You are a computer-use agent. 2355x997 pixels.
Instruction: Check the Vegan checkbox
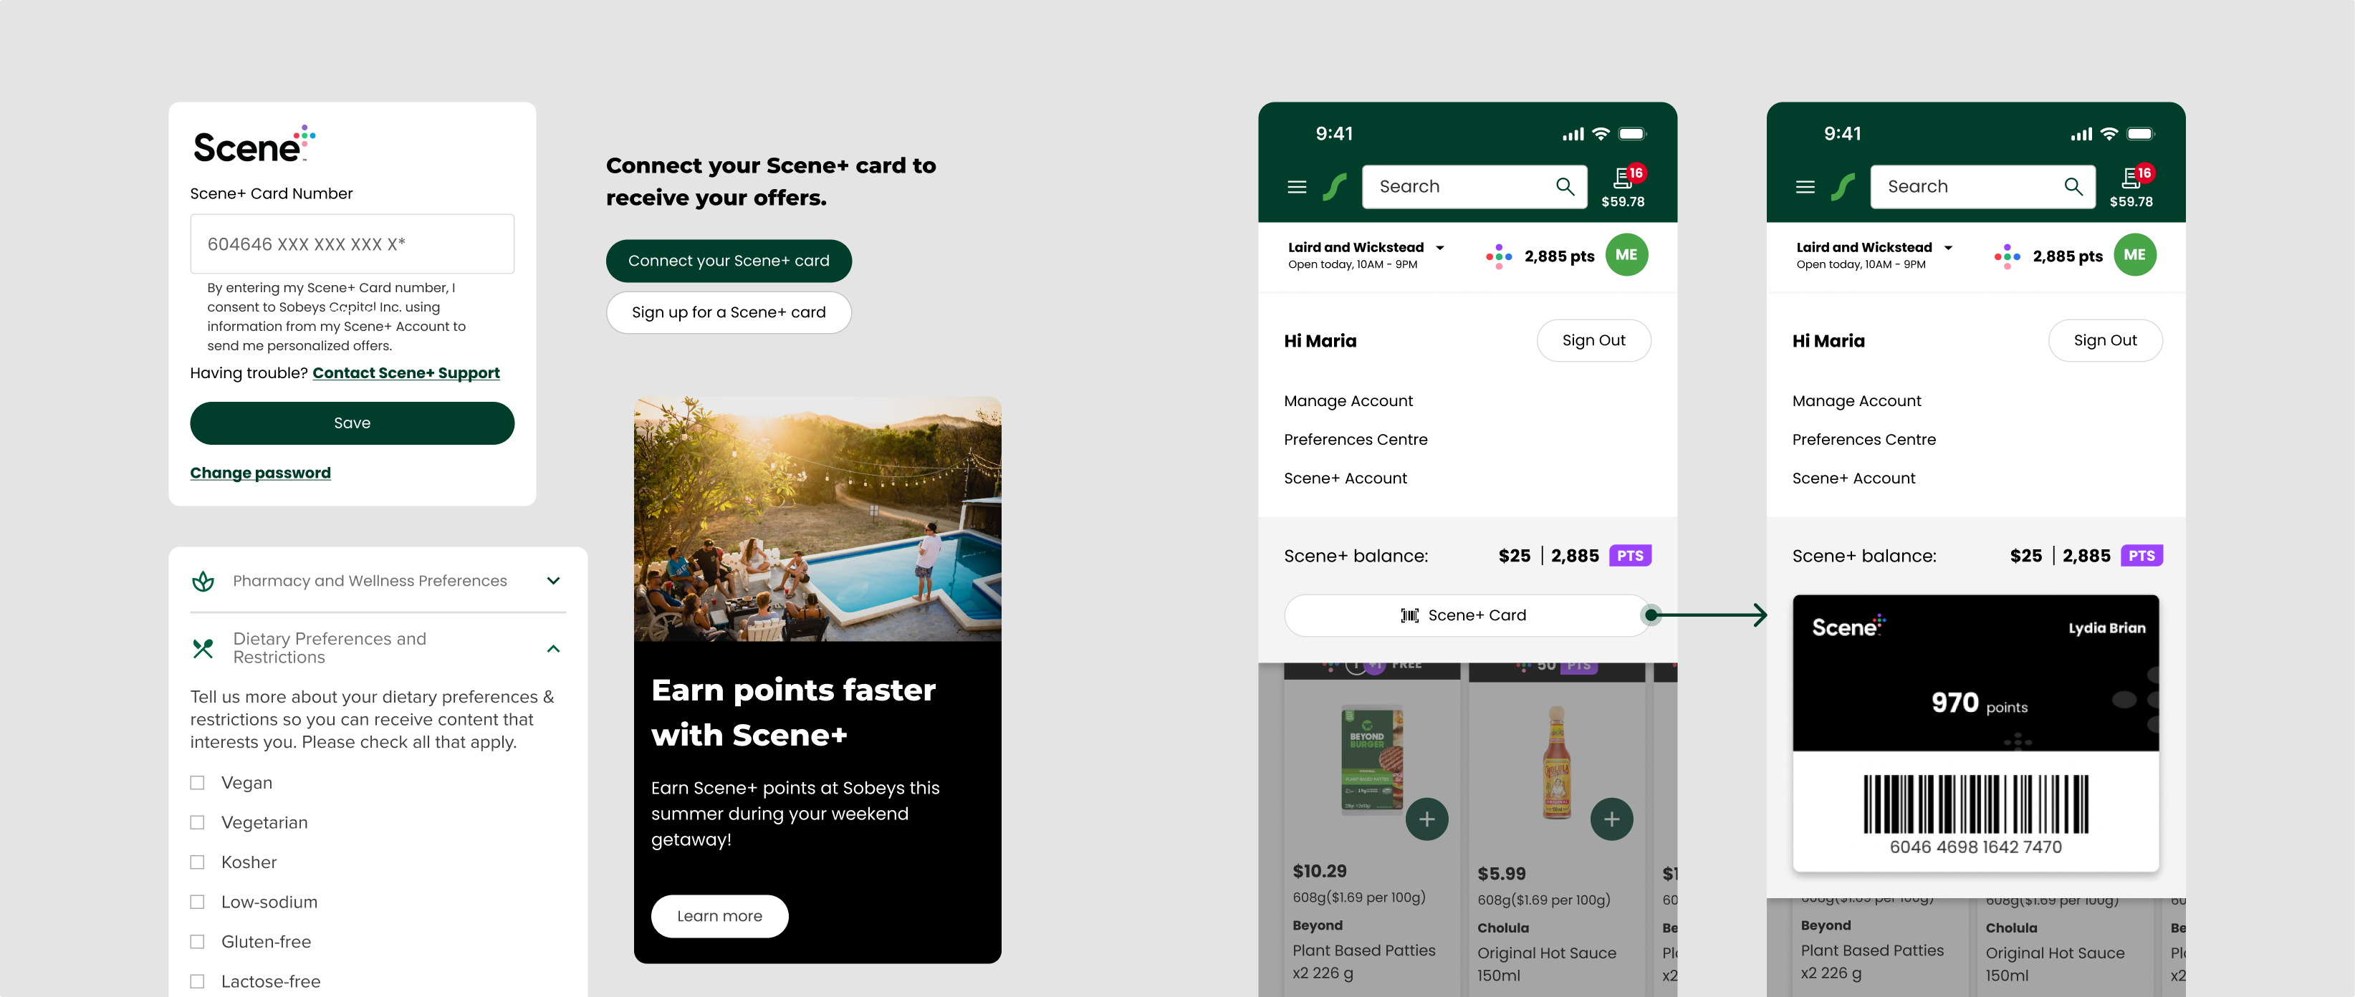(x=196, y=782)
